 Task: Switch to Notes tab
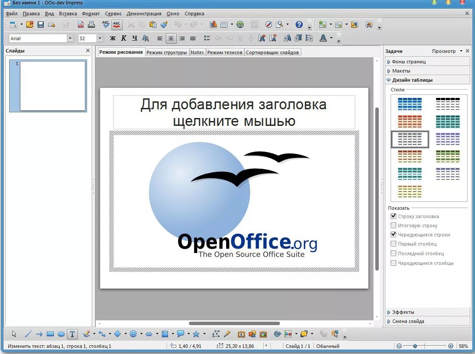click(197, 52)
